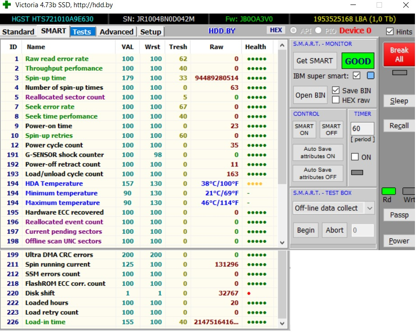Click down arrow of lower table scrollbar
This screenshot has height=335, width=419.
(282, 324)
